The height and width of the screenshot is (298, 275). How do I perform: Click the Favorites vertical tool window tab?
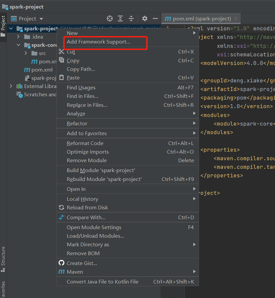pos(3,289)
